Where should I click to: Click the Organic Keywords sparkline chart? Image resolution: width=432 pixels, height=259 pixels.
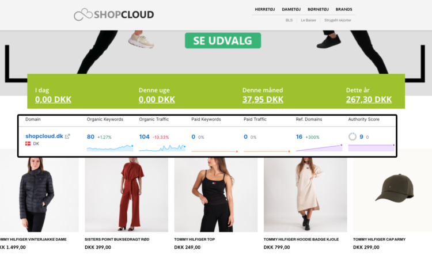pos(110,148)
